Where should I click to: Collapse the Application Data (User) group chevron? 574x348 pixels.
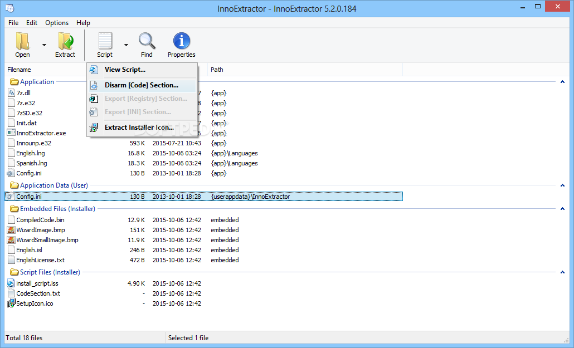(x=563, y=185)
